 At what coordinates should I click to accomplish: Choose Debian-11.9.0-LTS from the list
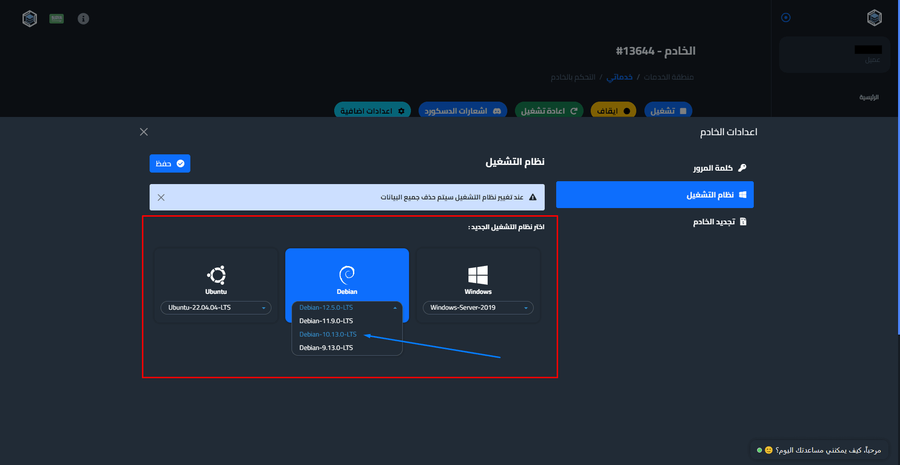pos(347,321)
